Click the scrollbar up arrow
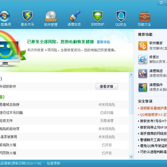 click(x=131, y=75)
